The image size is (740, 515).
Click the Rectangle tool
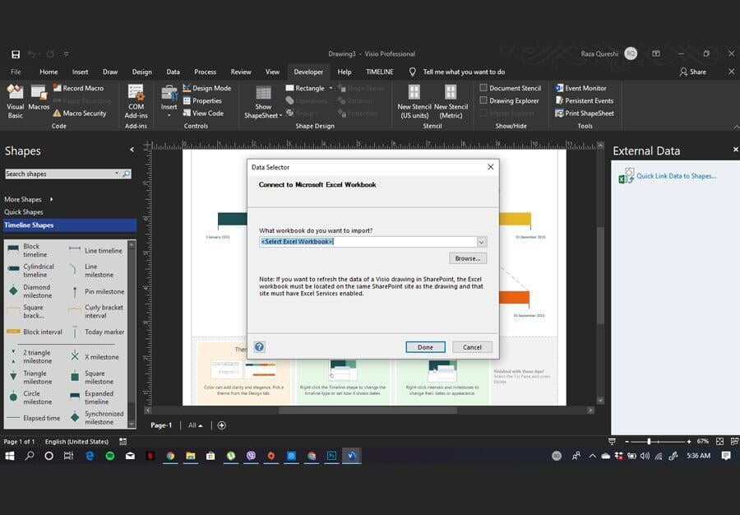coord(305,88)
